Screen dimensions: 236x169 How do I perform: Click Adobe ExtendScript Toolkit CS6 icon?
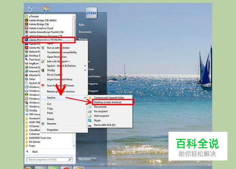[x=27, y=32]
